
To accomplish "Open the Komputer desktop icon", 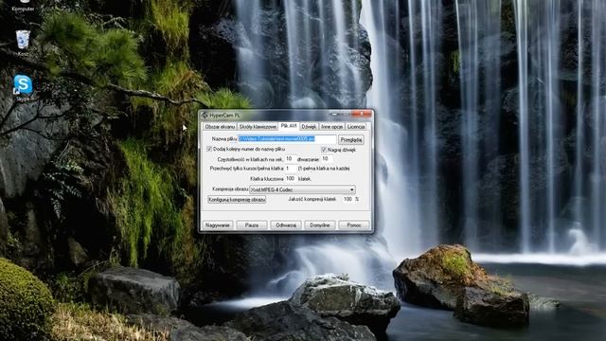I will [23, 5].
